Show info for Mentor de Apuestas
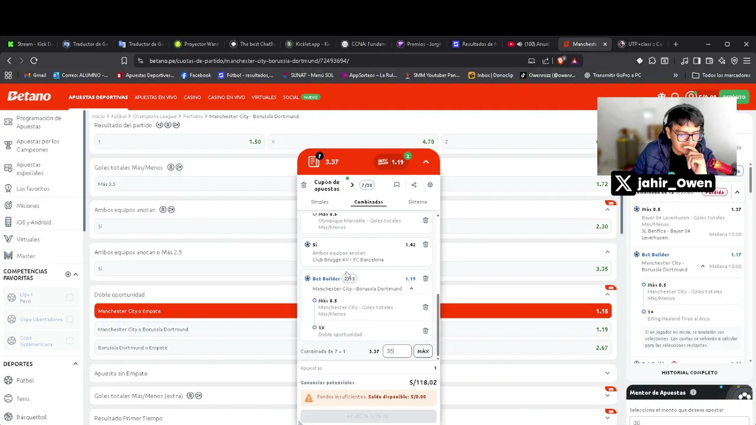Viewport: 756px width, 425px height. (693, 393)
